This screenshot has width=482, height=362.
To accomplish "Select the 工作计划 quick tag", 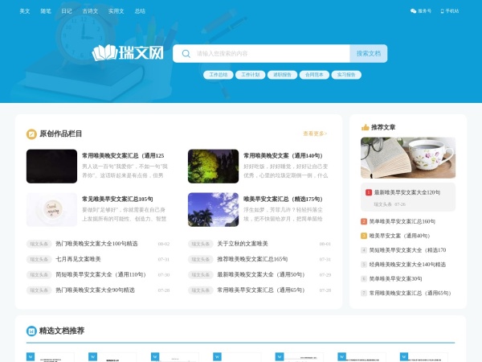I will 250,75.
